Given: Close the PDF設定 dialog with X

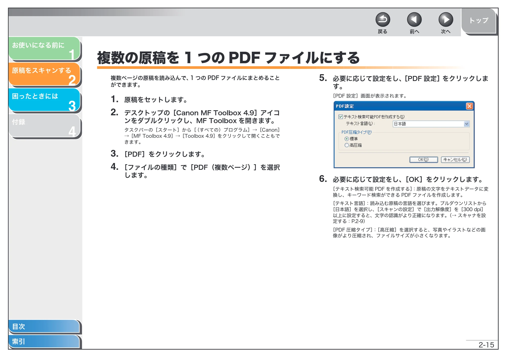Looking at the screenshot, I should coord(469,106).
